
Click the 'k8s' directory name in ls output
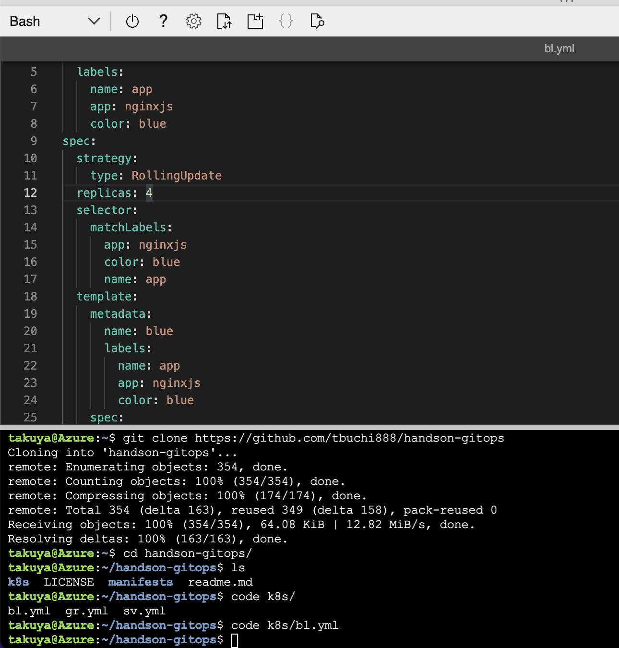tap(18, 582)
